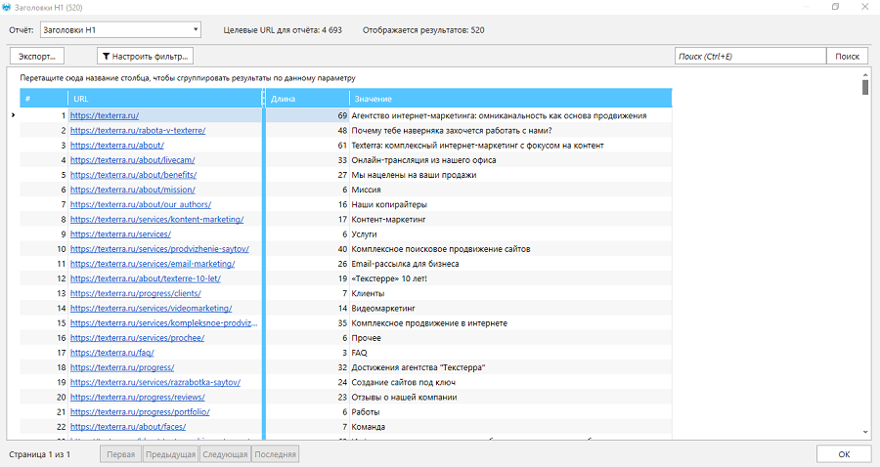880x467 pixels.
Task: Open the services/razrabotka-saytov link
Action: (x=154, y=382)
